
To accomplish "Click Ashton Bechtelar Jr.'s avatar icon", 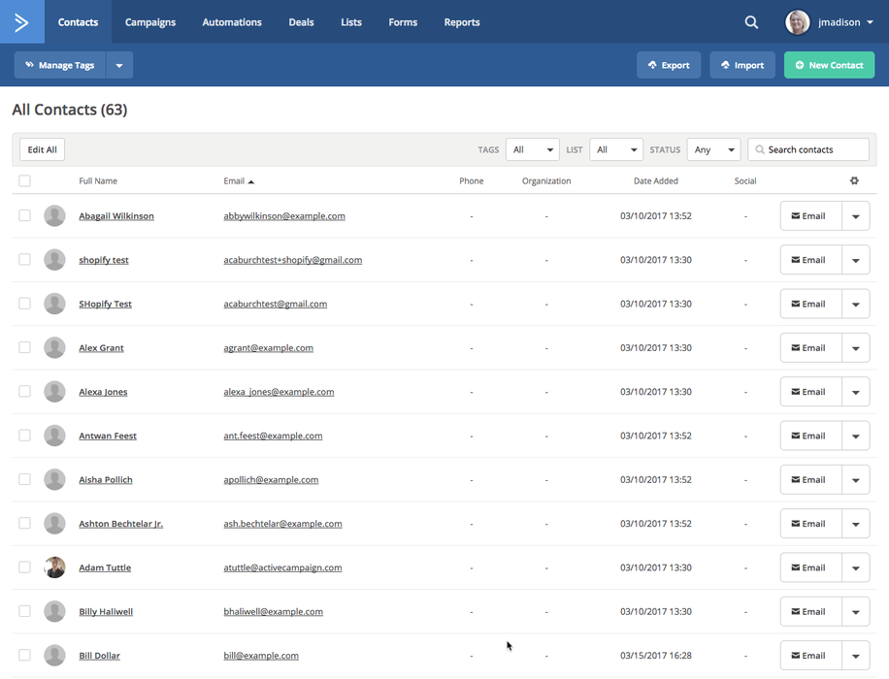I will (54, 523).
